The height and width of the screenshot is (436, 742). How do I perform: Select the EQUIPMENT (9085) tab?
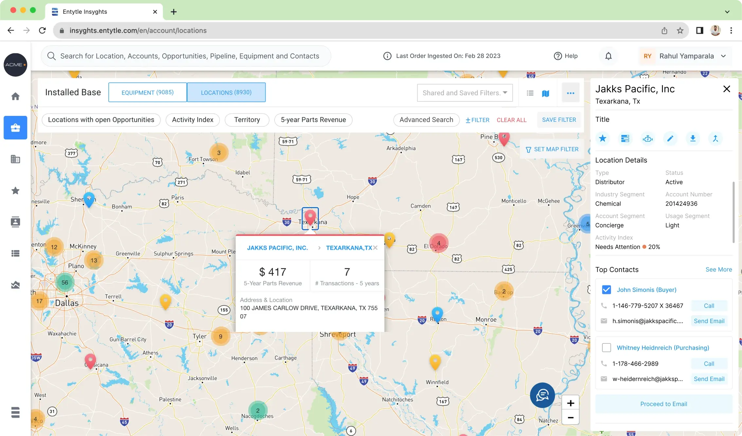click(148, 92)
